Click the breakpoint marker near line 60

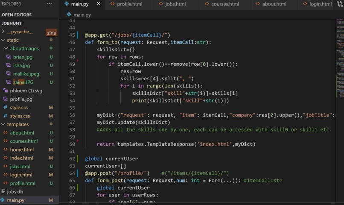[78, 140]
